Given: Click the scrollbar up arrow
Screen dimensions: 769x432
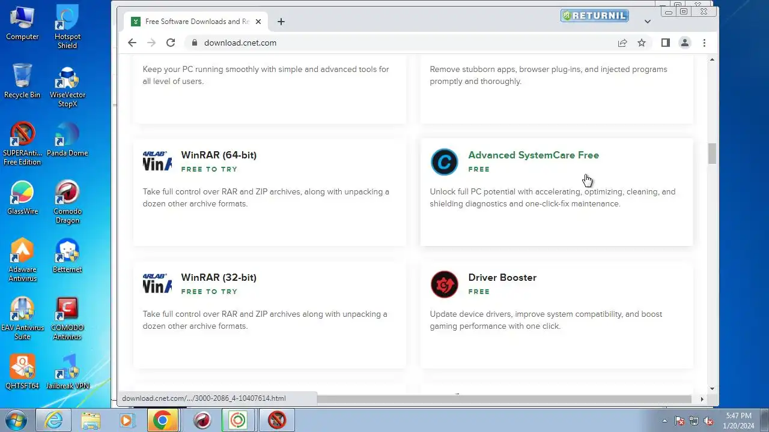Looking at the screenshot, I should [x=713, y=59].
